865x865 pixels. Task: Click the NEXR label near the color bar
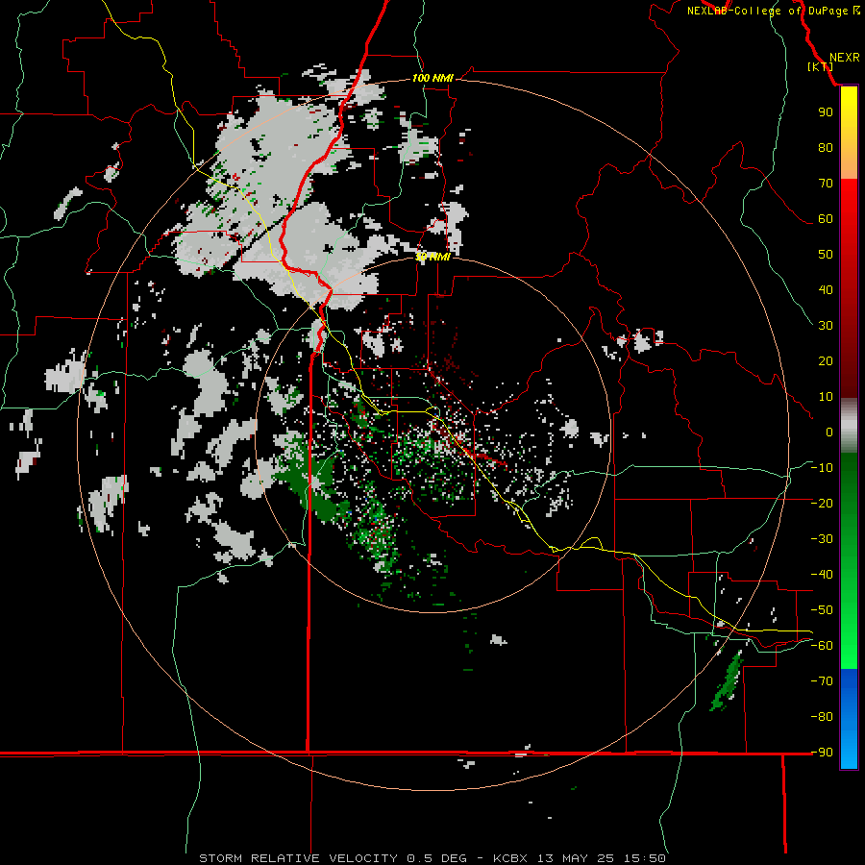click(844, 58)
